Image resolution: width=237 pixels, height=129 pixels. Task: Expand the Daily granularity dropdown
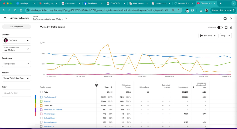pos(226,36)
